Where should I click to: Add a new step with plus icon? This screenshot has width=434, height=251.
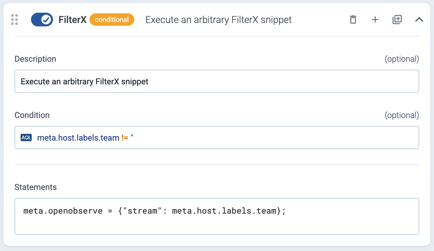click(375, 20)
